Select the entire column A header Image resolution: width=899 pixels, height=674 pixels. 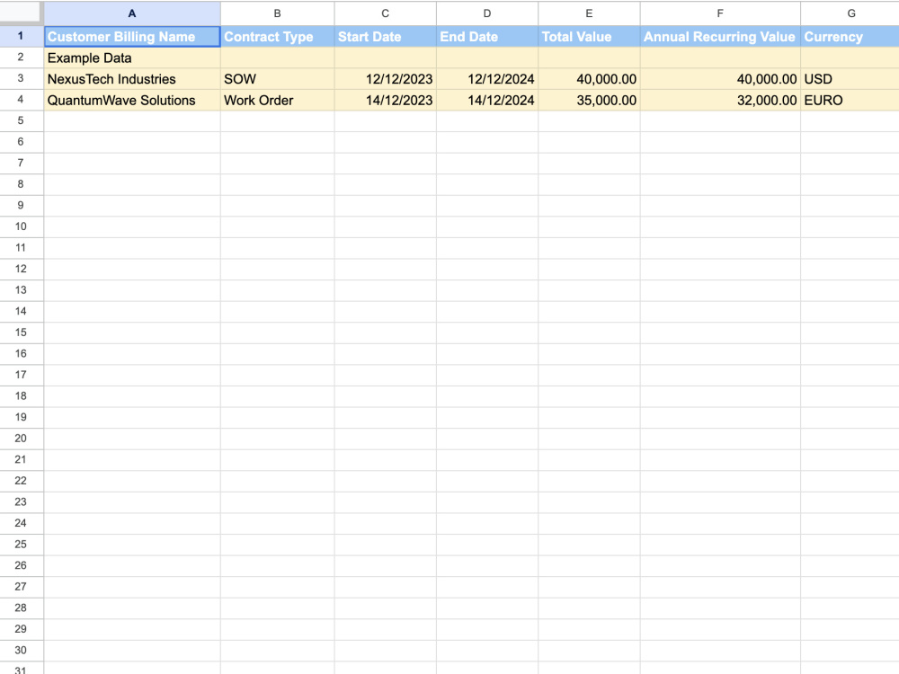tap(131, 13)
